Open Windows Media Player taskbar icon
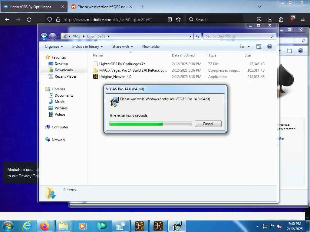The height and width of the screenshot is (232, 310). coord(82,226)
